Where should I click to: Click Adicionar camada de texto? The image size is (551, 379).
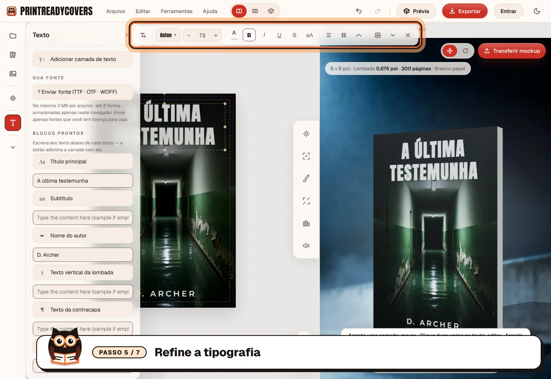[83, 59]
